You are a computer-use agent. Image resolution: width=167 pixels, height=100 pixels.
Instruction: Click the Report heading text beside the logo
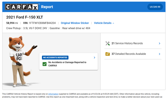tap(47, 7)
